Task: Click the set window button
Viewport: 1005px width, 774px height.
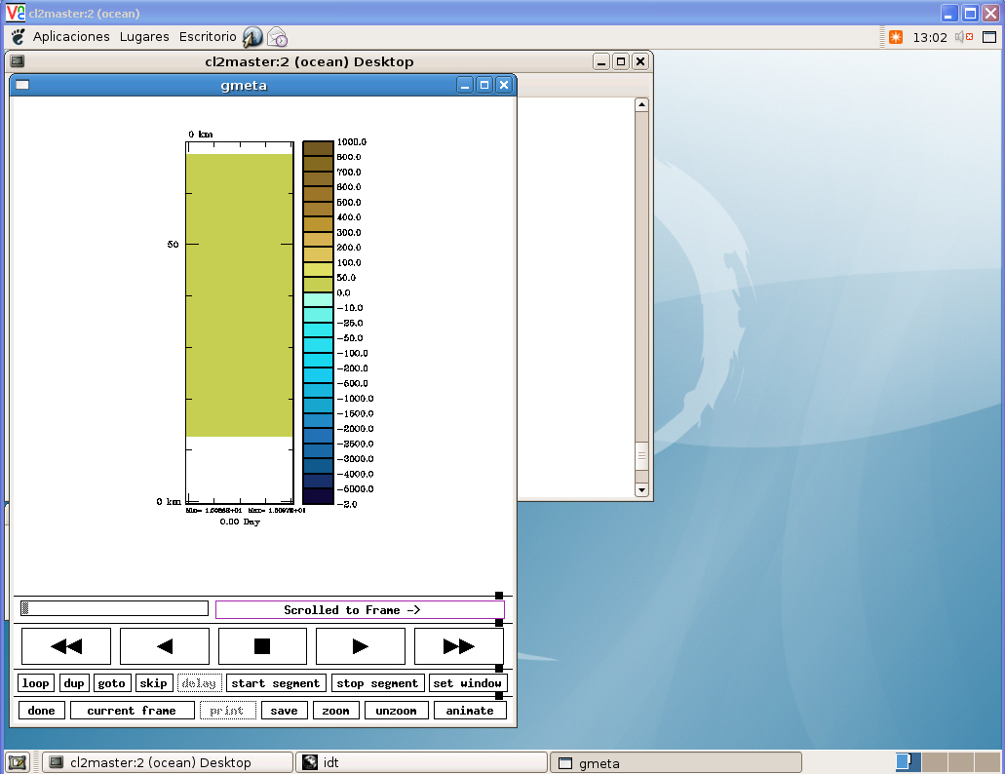Action: pos(467,683)
